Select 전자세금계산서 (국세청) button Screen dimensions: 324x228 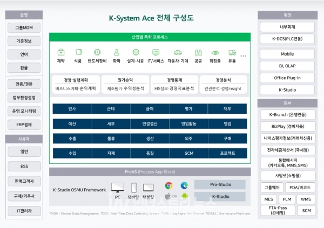pos(288,150)
